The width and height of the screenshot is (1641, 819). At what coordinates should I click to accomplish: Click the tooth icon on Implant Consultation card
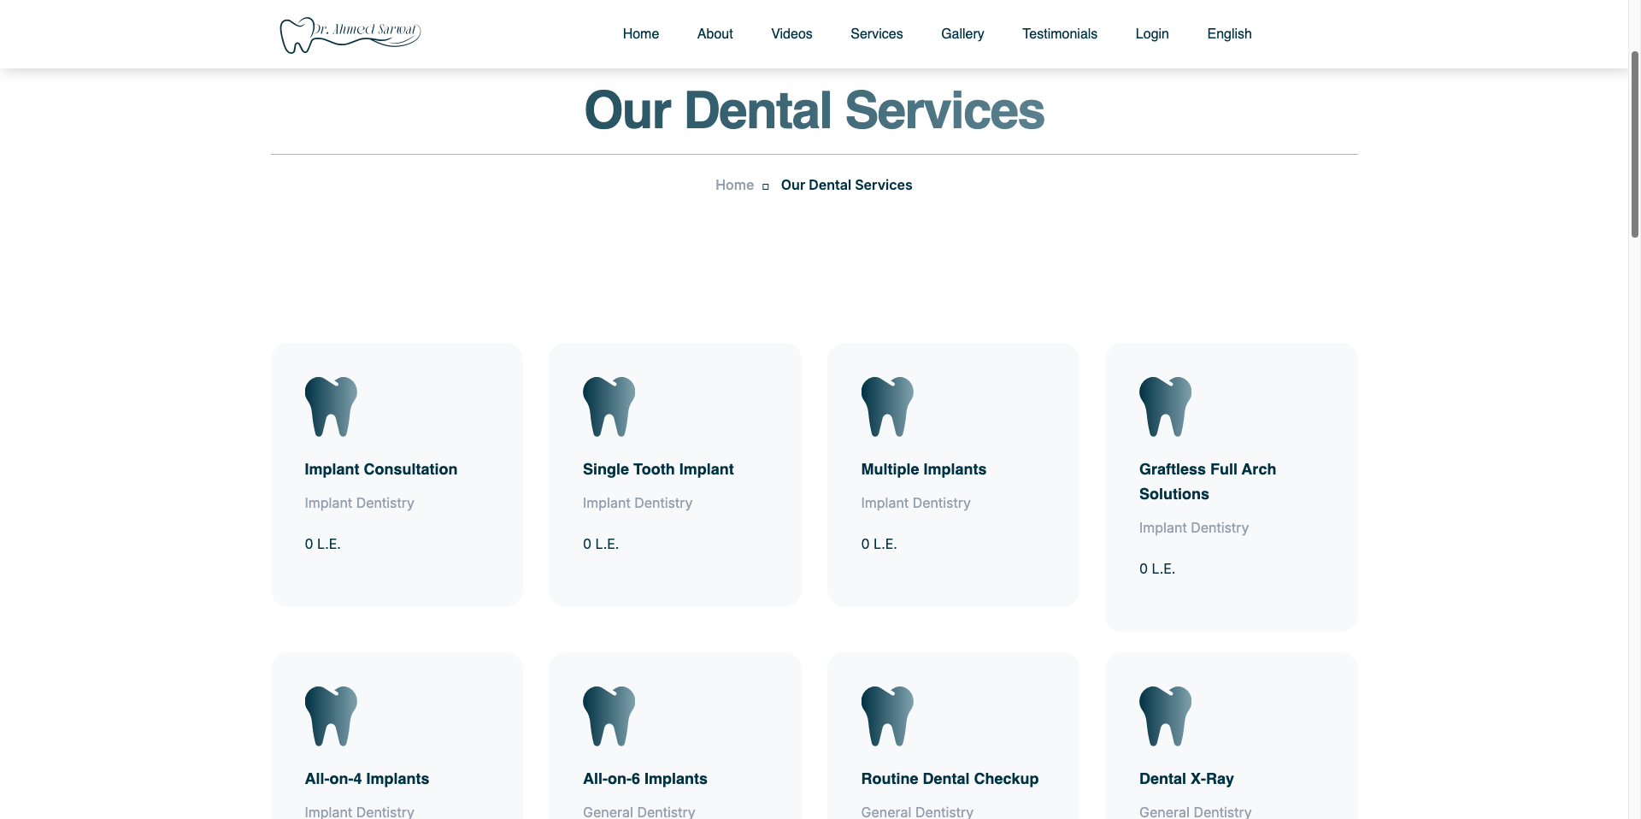(x=331, y=407)
